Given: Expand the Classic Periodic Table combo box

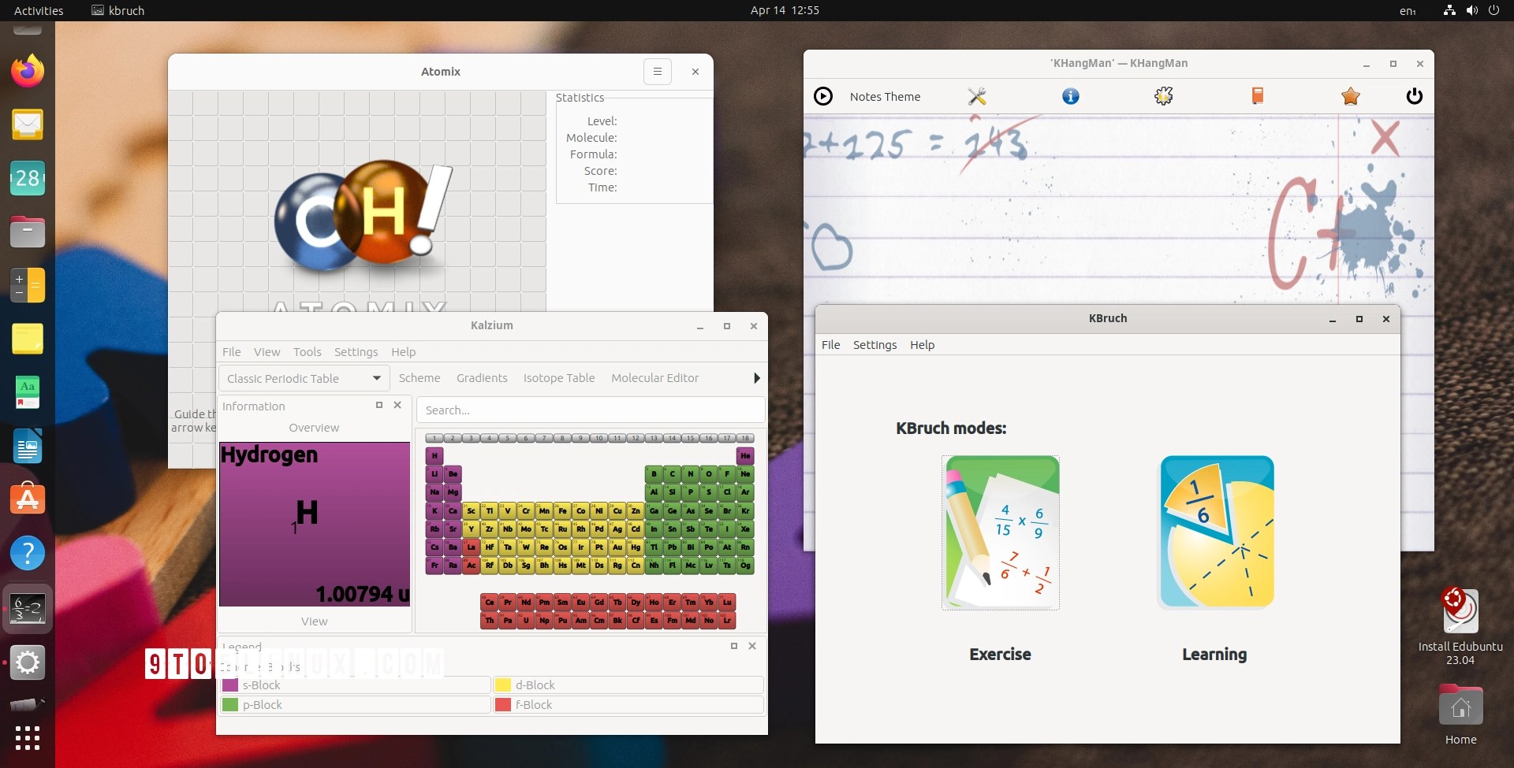Looking at the screenshot, I should click(x=304, y=378).
